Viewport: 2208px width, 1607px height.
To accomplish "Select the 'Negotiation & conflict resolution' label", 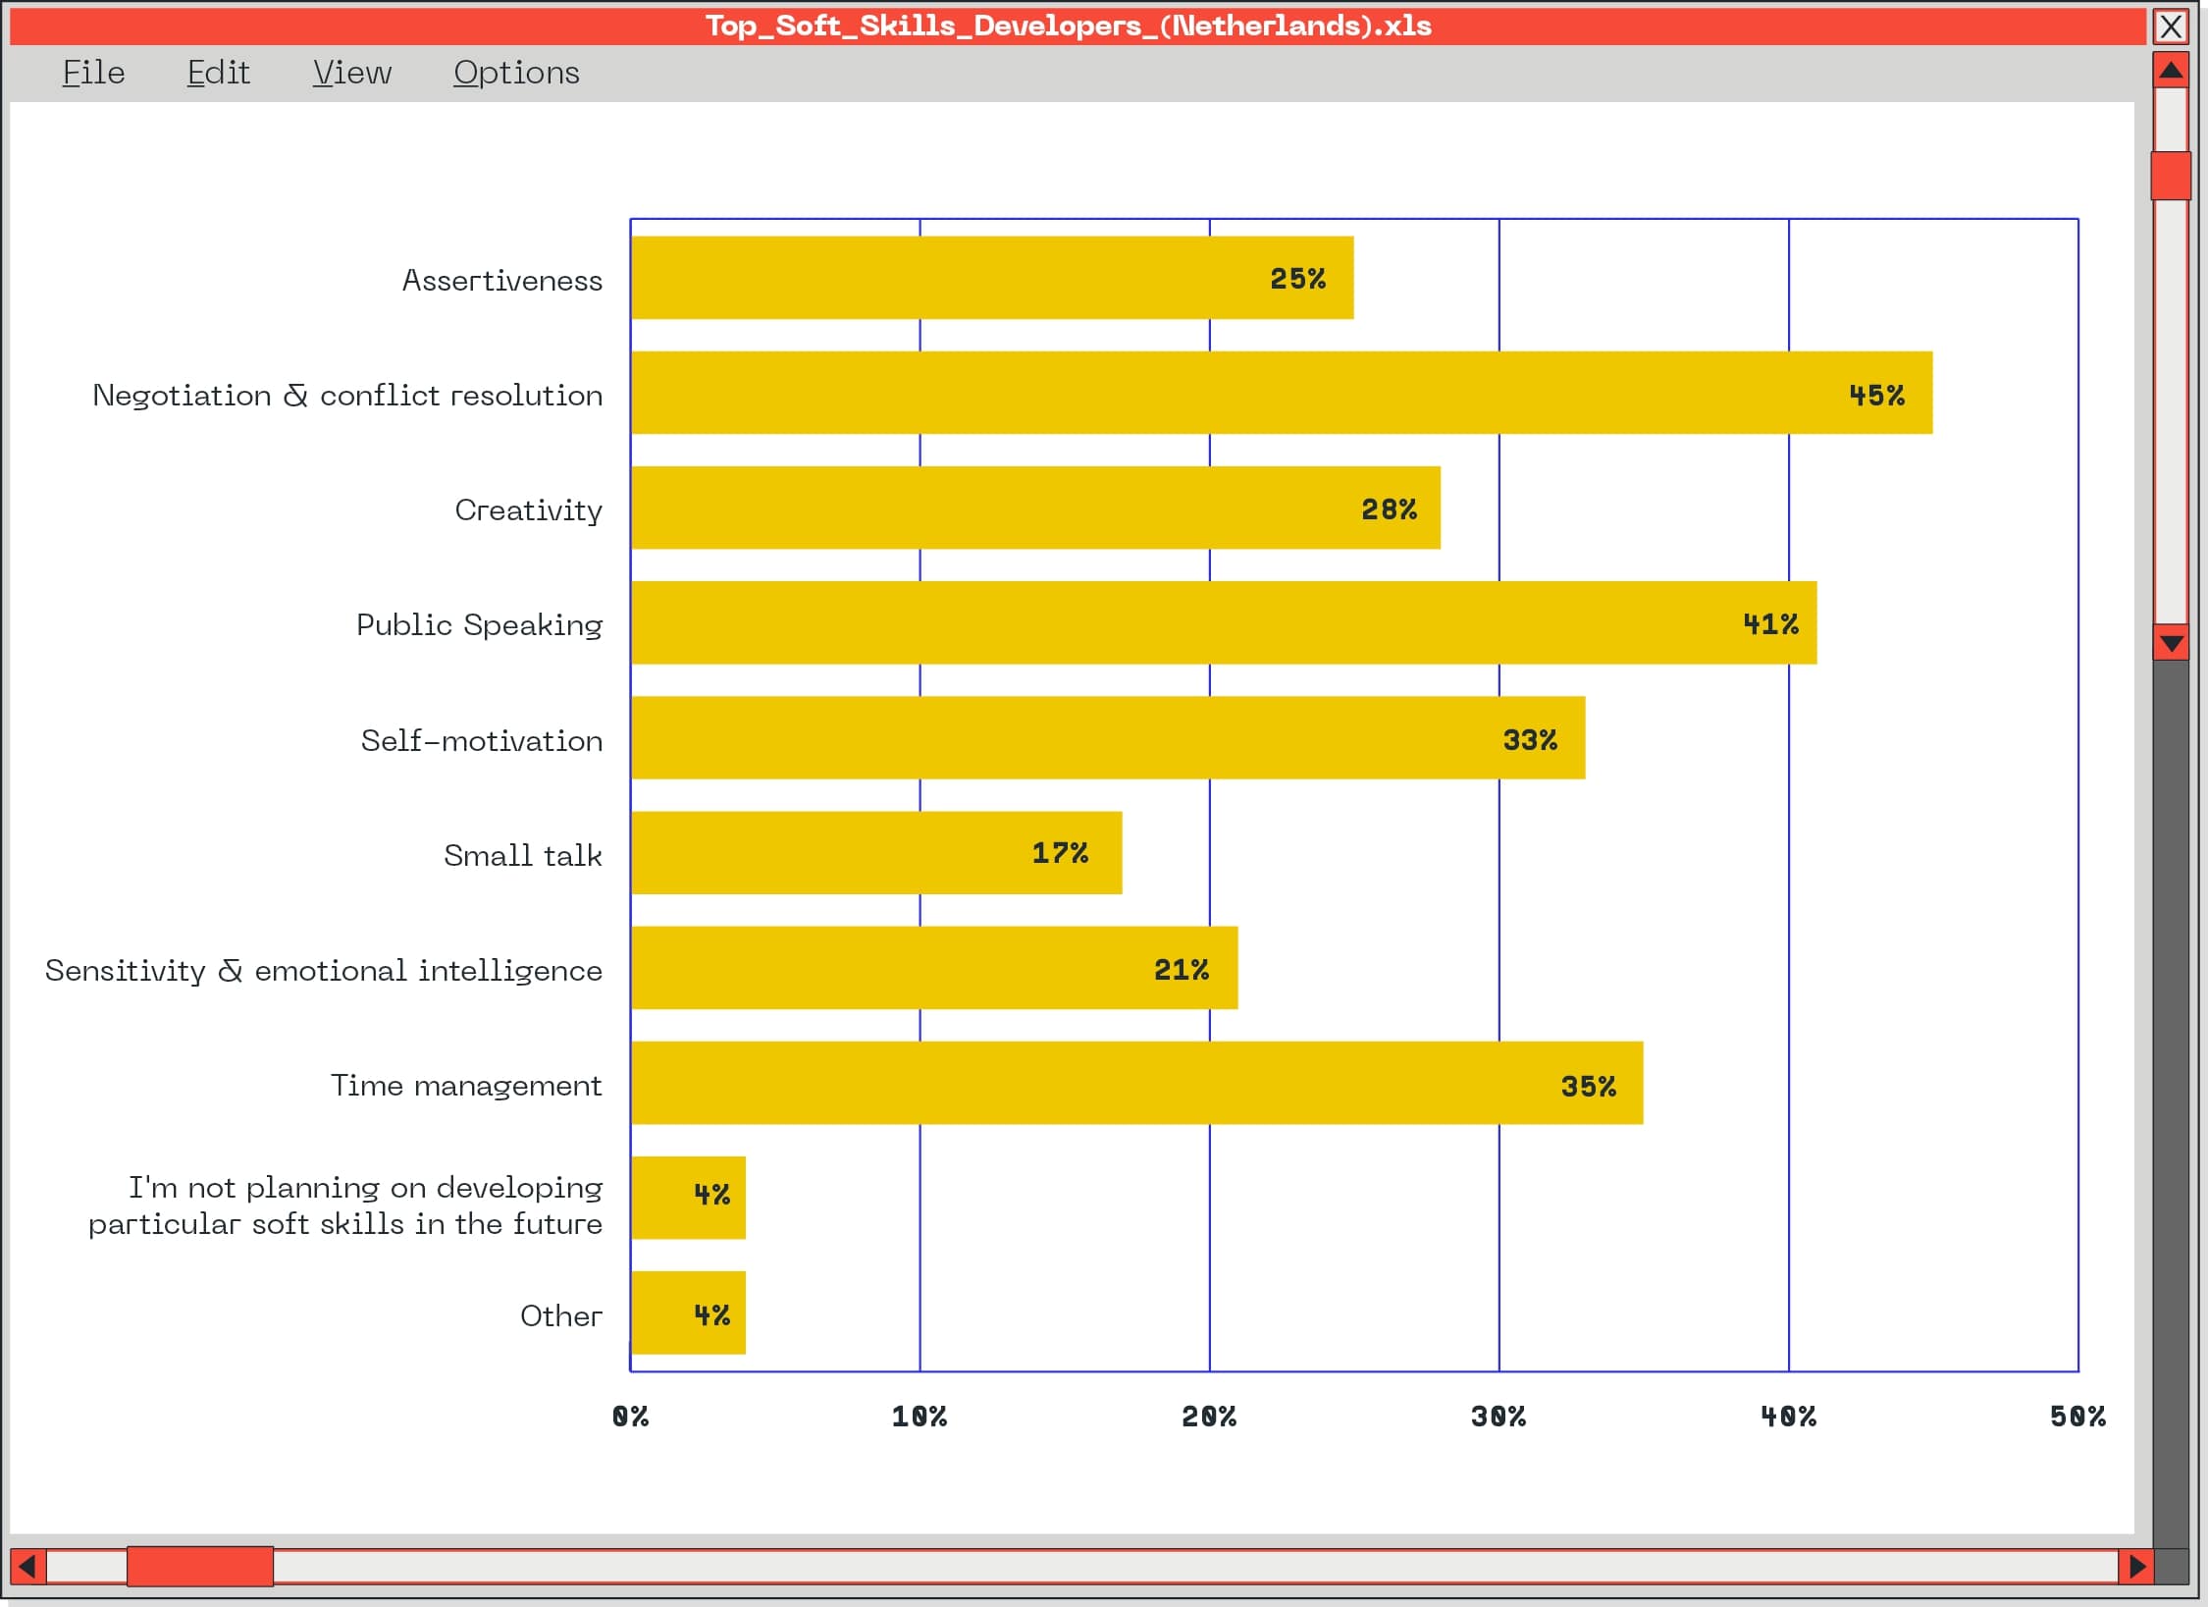I will tap(347, 396).
